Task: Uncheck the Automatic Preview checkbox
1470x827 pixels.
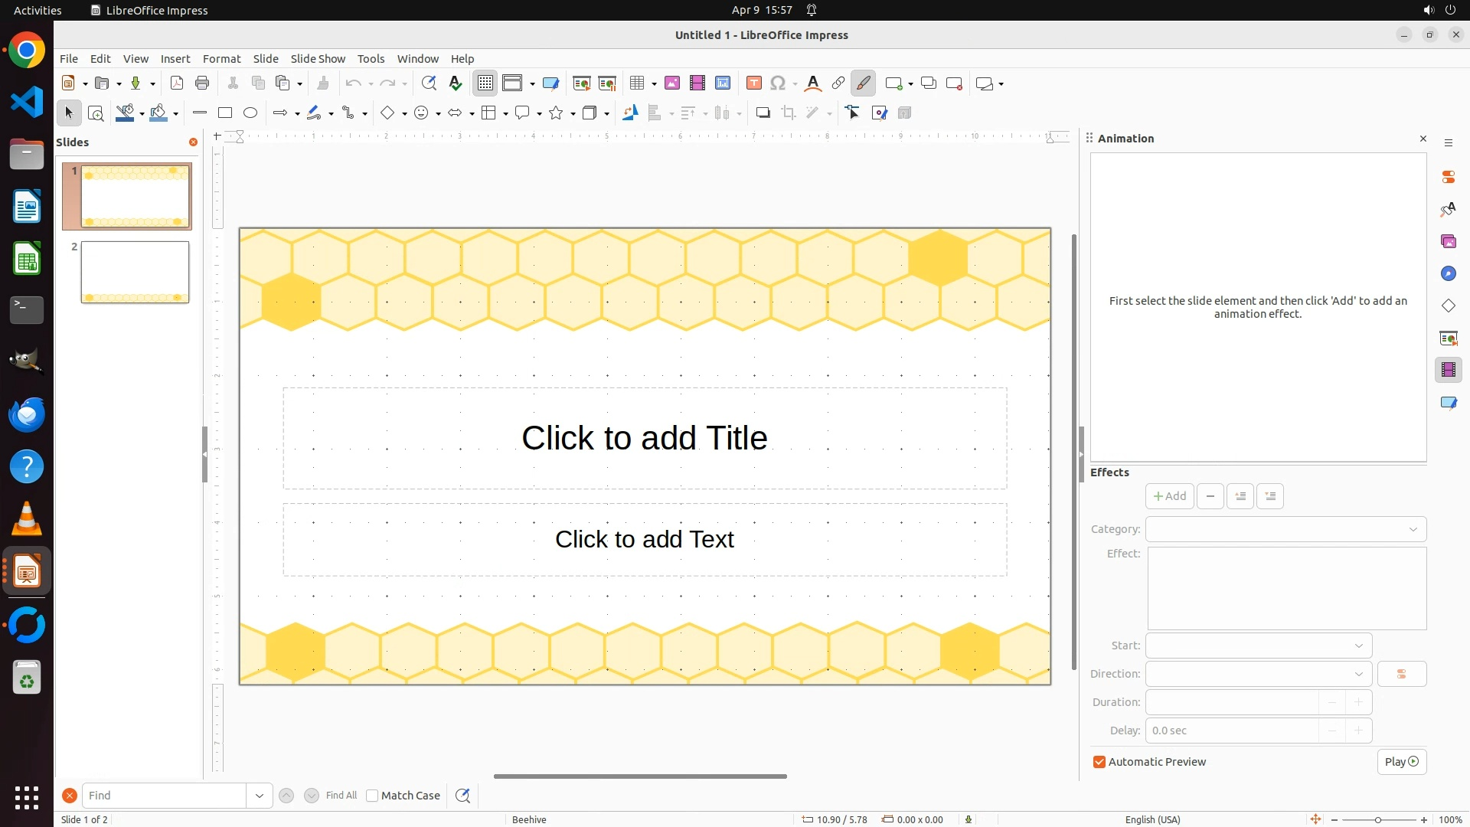Action: point(1099,762)
